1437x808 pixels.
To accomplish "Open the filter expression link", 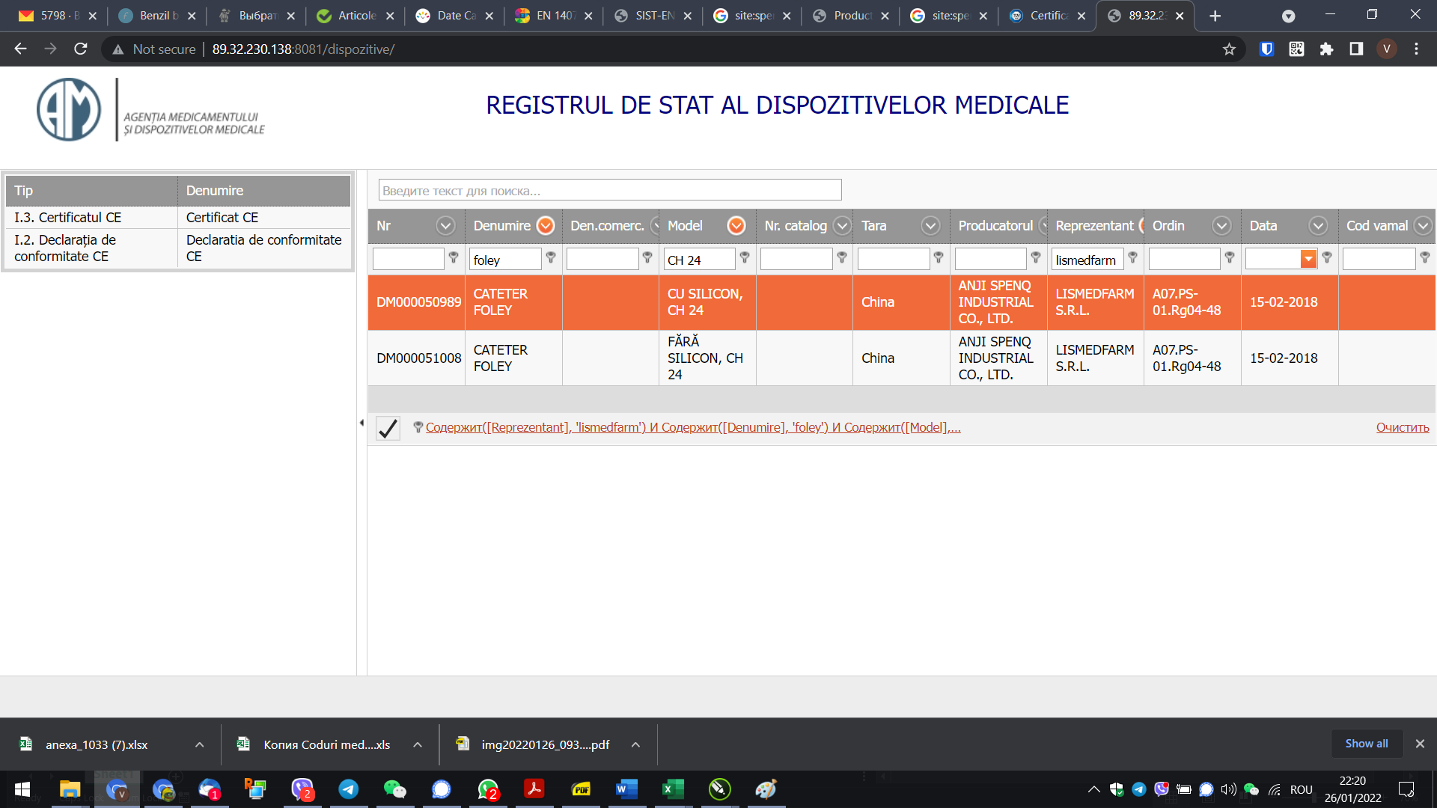I will [x=692, y=427].
